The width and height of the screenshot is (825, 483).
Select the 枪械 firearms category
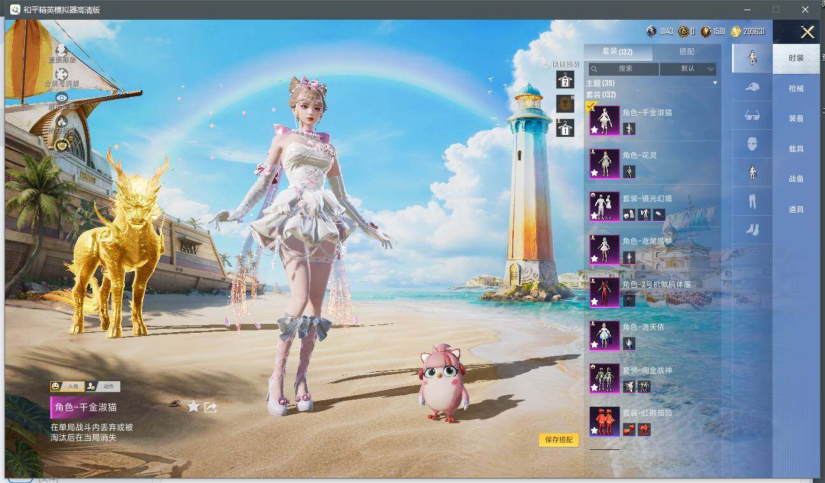[x=796, y=88]
